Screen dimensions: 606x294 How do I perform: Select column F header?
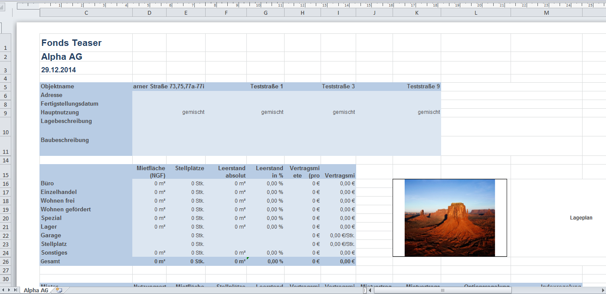click(226, 13)
